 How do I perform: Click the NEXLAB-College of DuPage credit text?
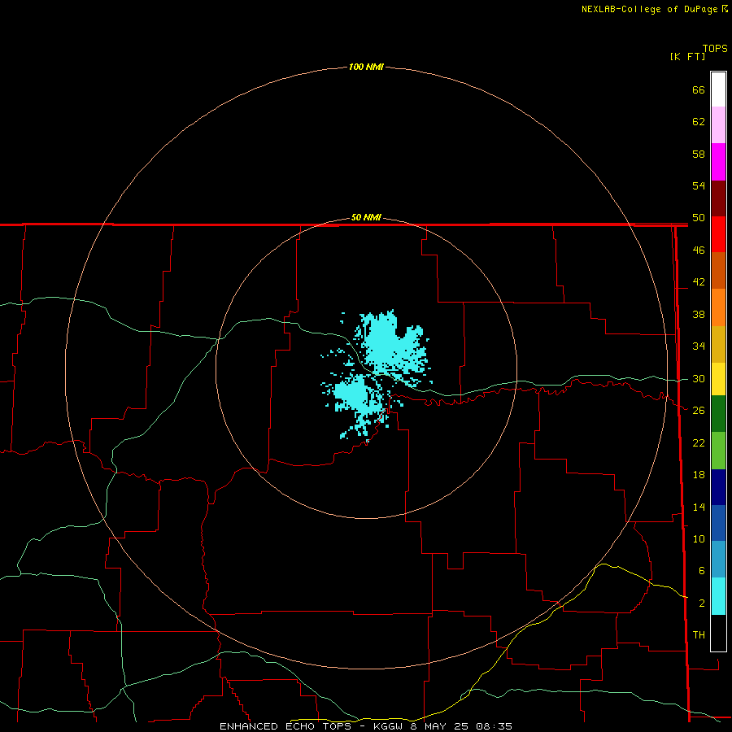[x=649, y=9]
